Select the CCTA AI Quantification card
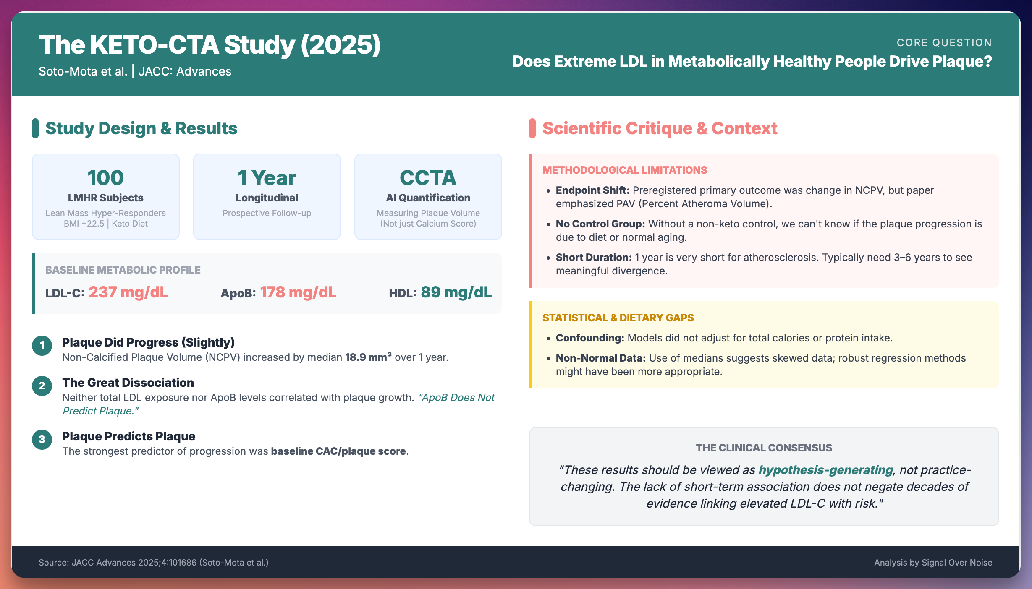The height and width of the screenshot is (589, 1032). click(428, 196)
